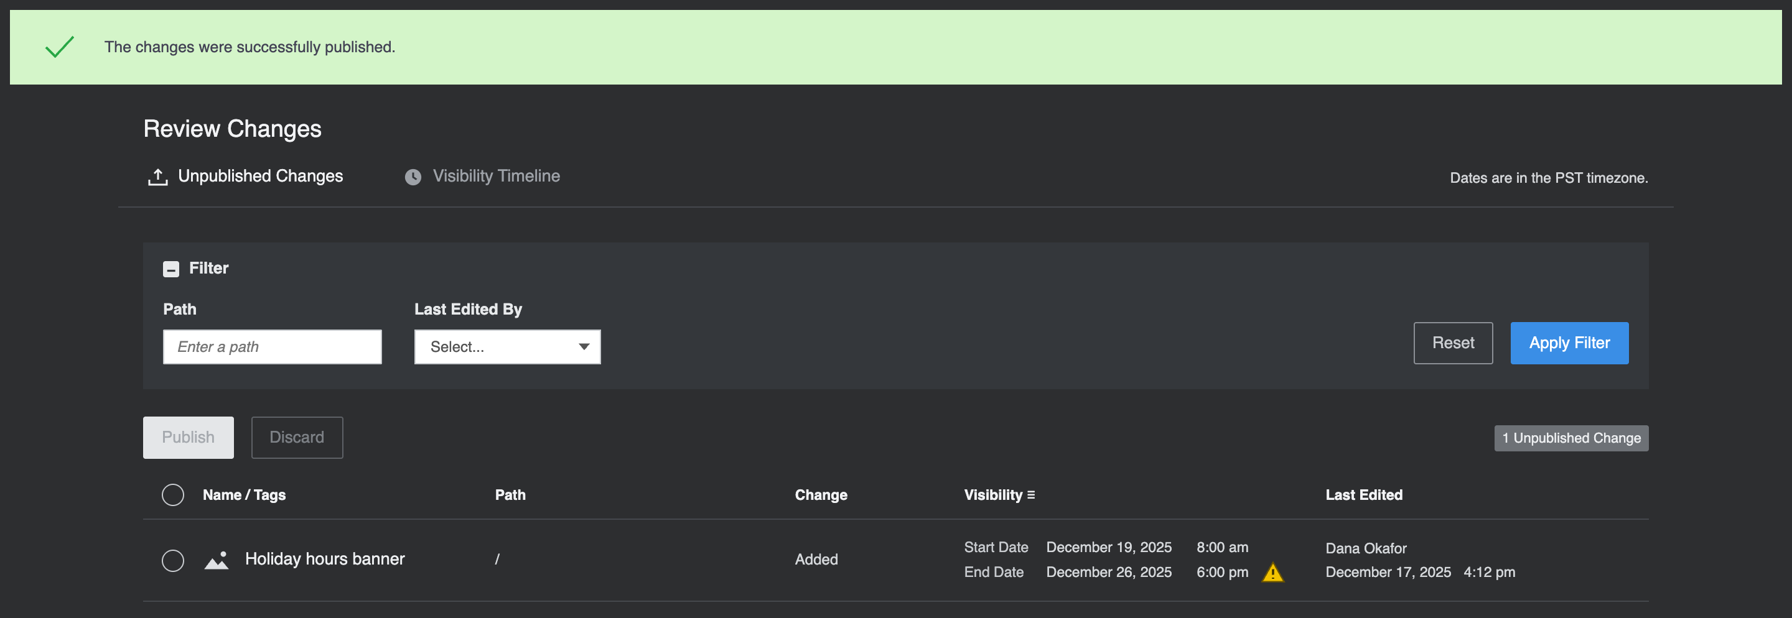
Task: Switch to the Unpublished Changes tab
Action: tap(245, 177)
